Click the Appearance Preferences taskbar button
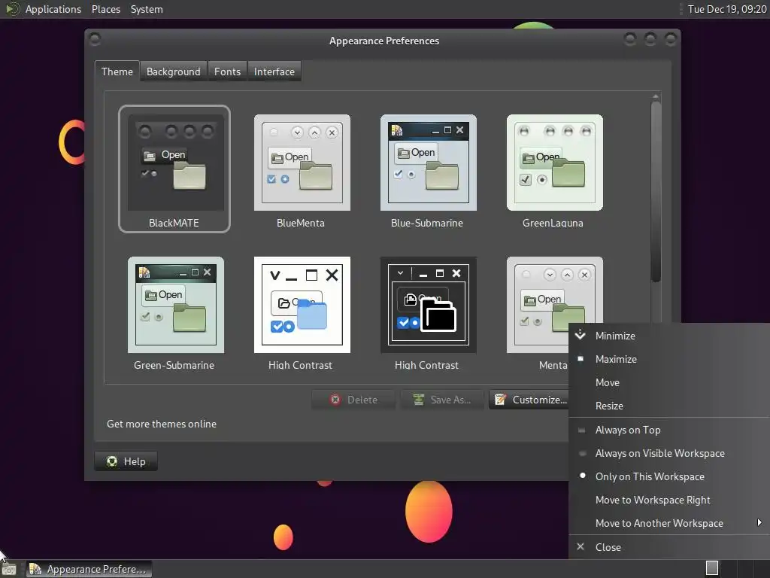 click(x=89, y=569)
